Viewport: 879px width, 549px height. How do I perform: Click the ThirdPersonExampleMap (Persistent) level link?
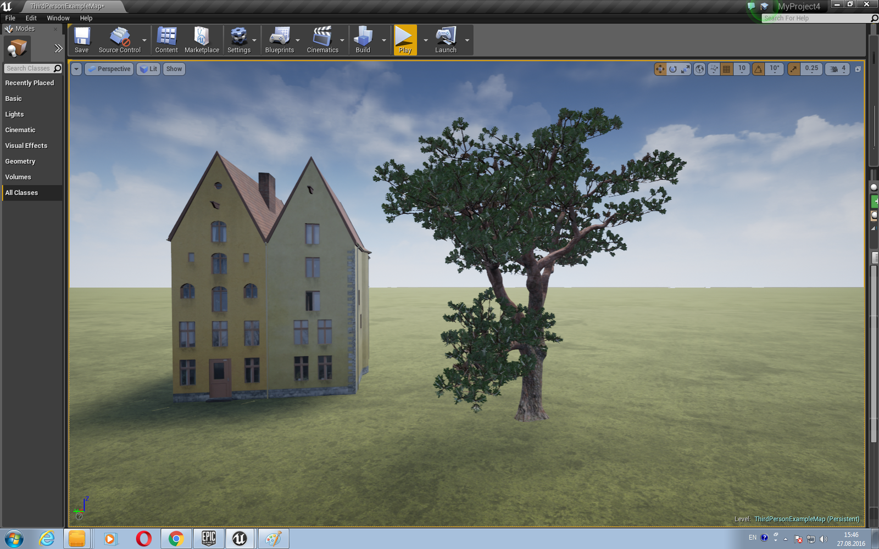pyautogui.click(x=806, y=519)
